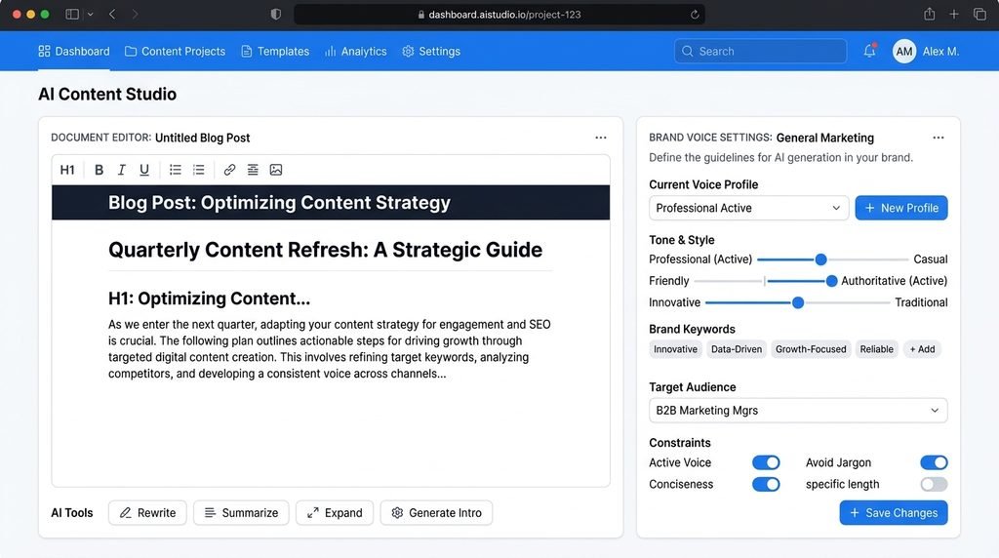This screenshot has width=999, height=558.
Task: Click the AM user avatar
Action: click(904, 51)
